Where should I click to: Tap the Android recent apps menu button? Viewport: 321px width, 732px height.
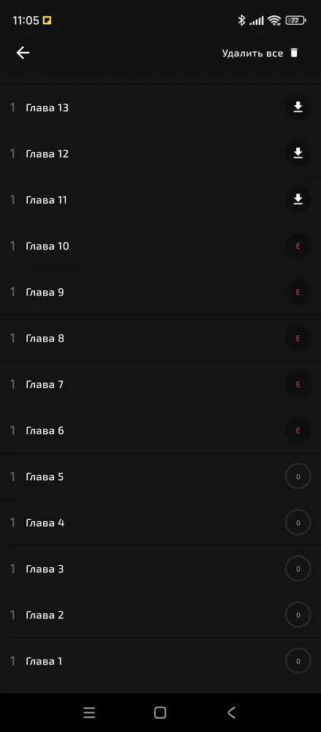[x=89, y=712]
